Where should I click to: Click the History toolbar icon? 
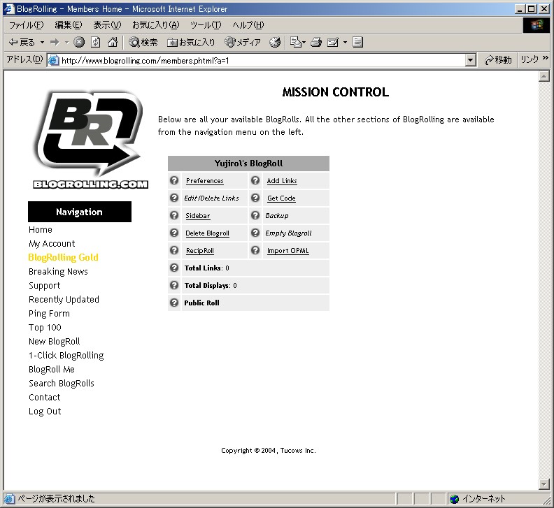click(x=275, y=43)
